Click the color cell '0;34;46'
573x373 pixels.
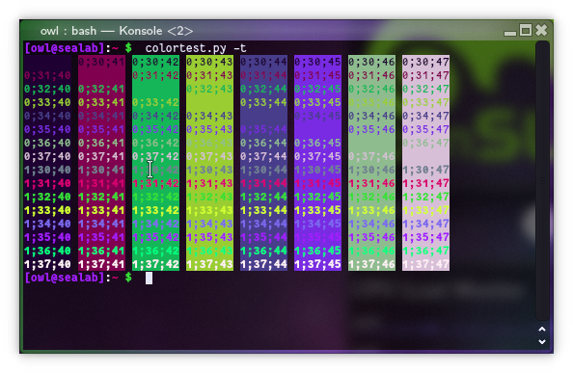pyautogui.click(x=371, y=116)
